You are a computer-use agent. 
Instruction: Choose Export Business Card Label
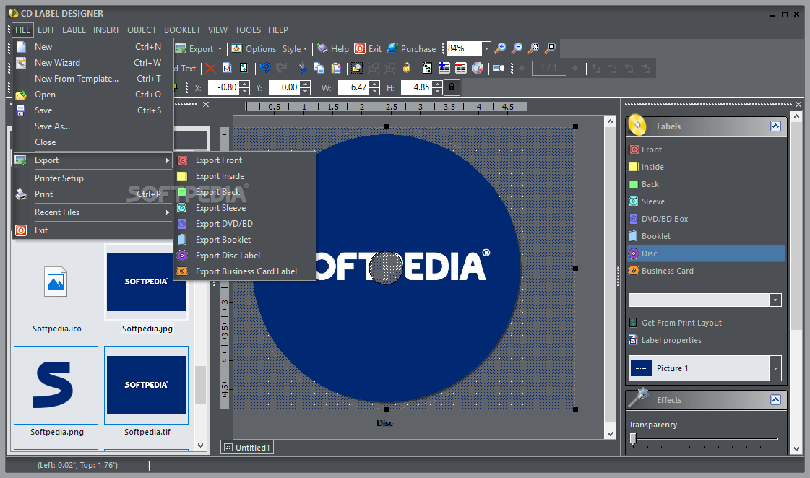pos(245,271)
